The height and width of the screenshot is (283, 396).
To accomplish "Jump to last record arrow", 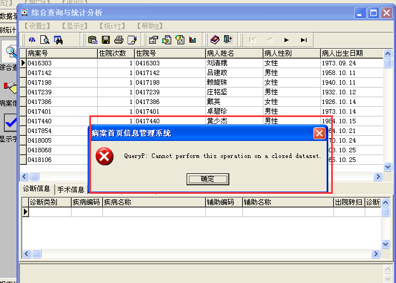I will click(304, 40).
